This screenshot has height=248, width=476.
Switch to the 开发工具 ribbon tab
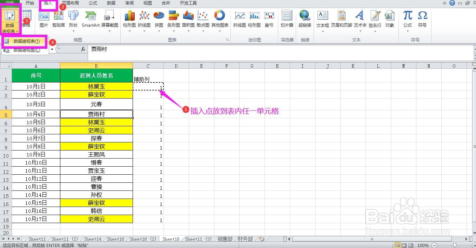tap(188, 3)
